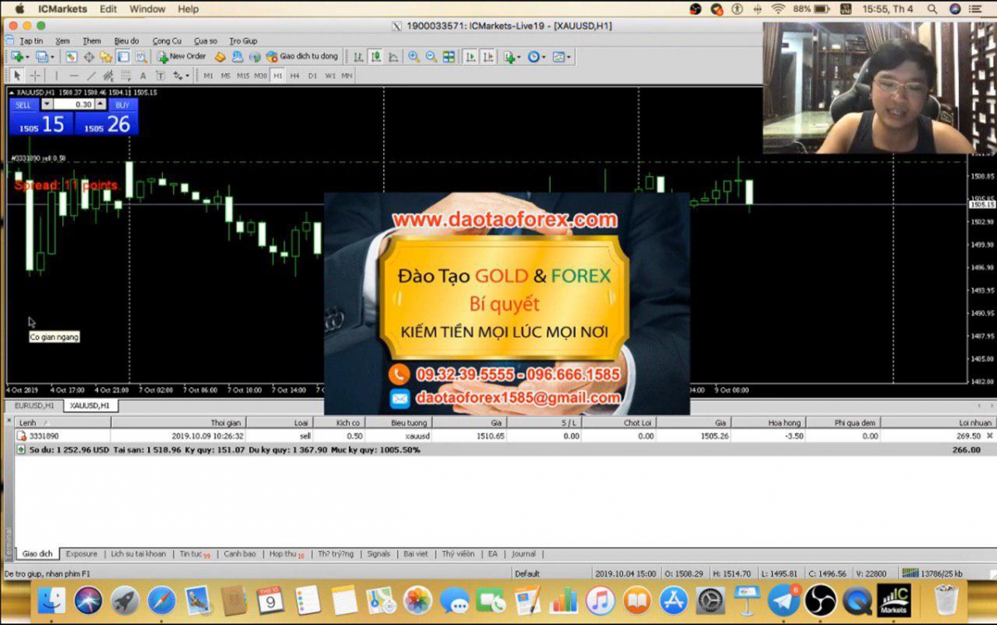Select the Fibonacci retracement tool
Screen dimensions: 997x625
click(125, 76)
